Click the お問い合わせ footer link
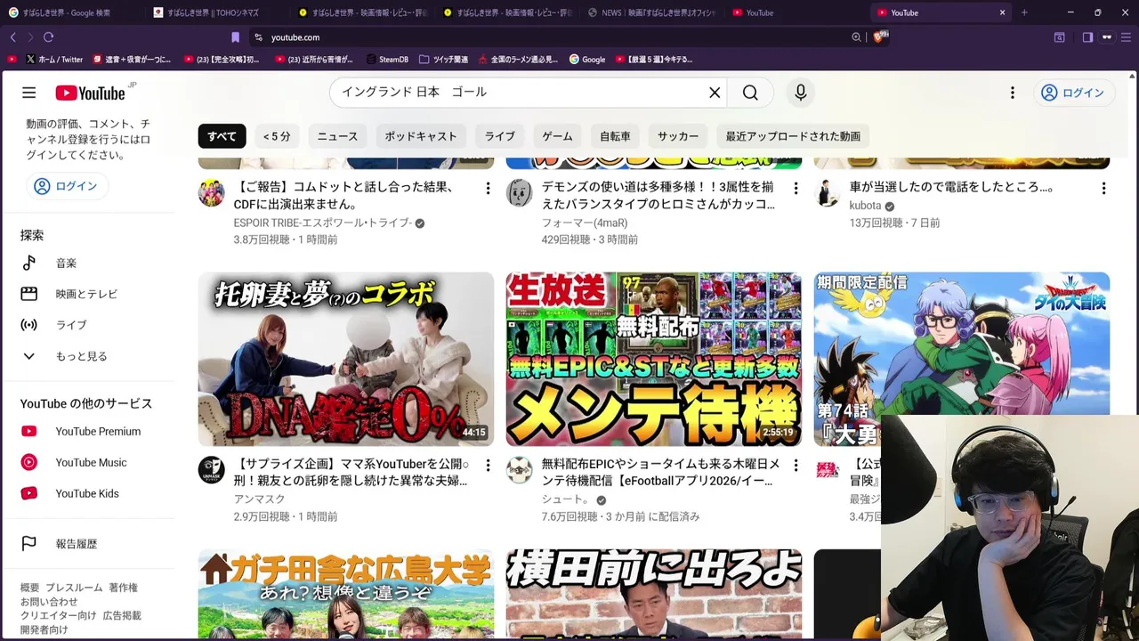Image resolution: width=1139 pixels, height=641 pixels. [x=49, y=602]
